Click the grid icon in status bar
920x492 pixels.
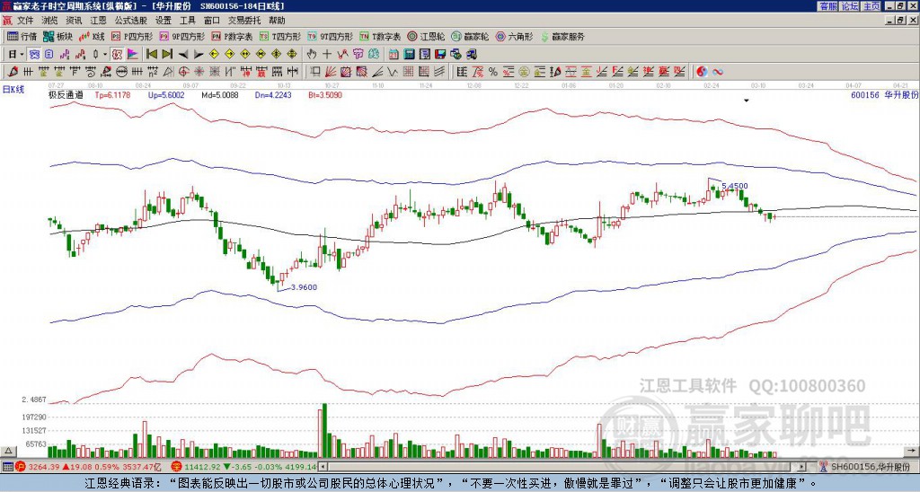(7, 467)
